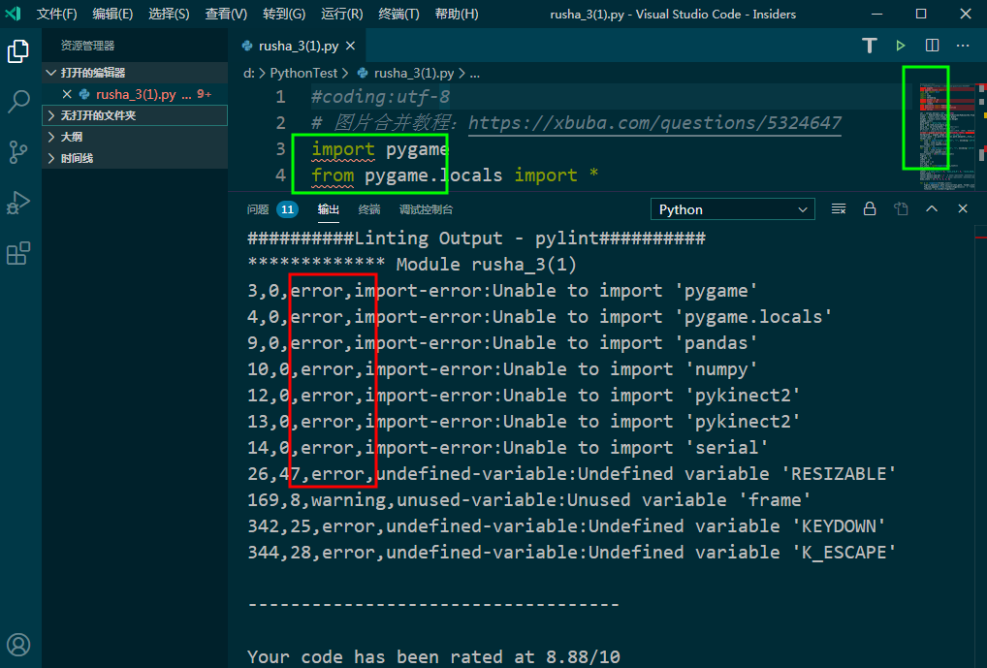Open the Run and Debug view
Image resolution: width=987 pixels, height=668 pixels.
[x=18, y=202]
